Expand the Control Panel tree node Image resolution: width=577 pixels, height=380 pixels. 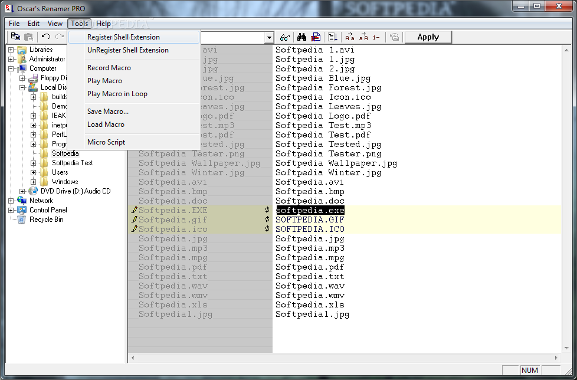tap(11, 210)
